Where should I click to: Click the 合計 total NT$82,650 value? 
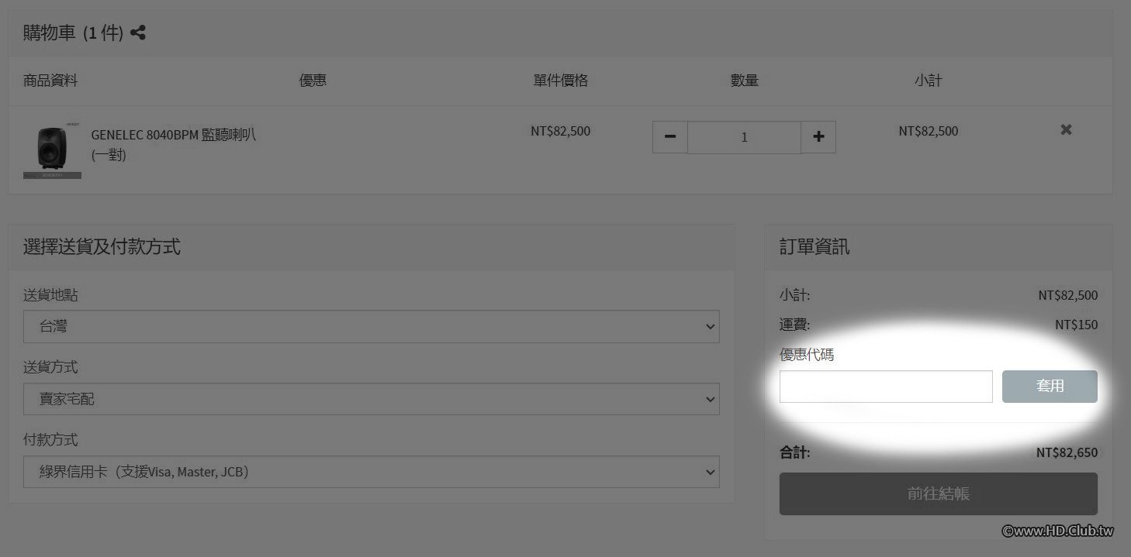[x=1067, y=453]
